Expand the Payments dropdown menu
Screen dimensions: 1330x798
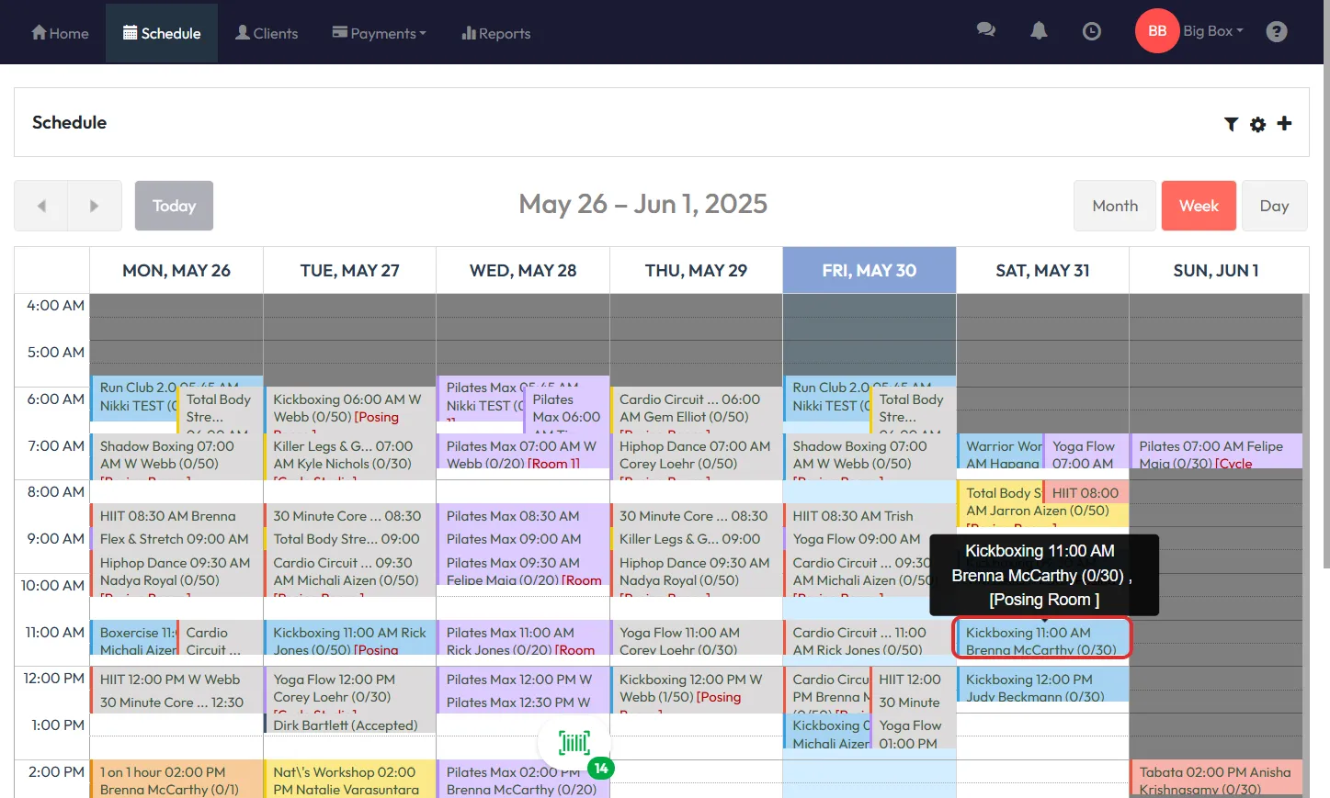click(x=379, y=33)
